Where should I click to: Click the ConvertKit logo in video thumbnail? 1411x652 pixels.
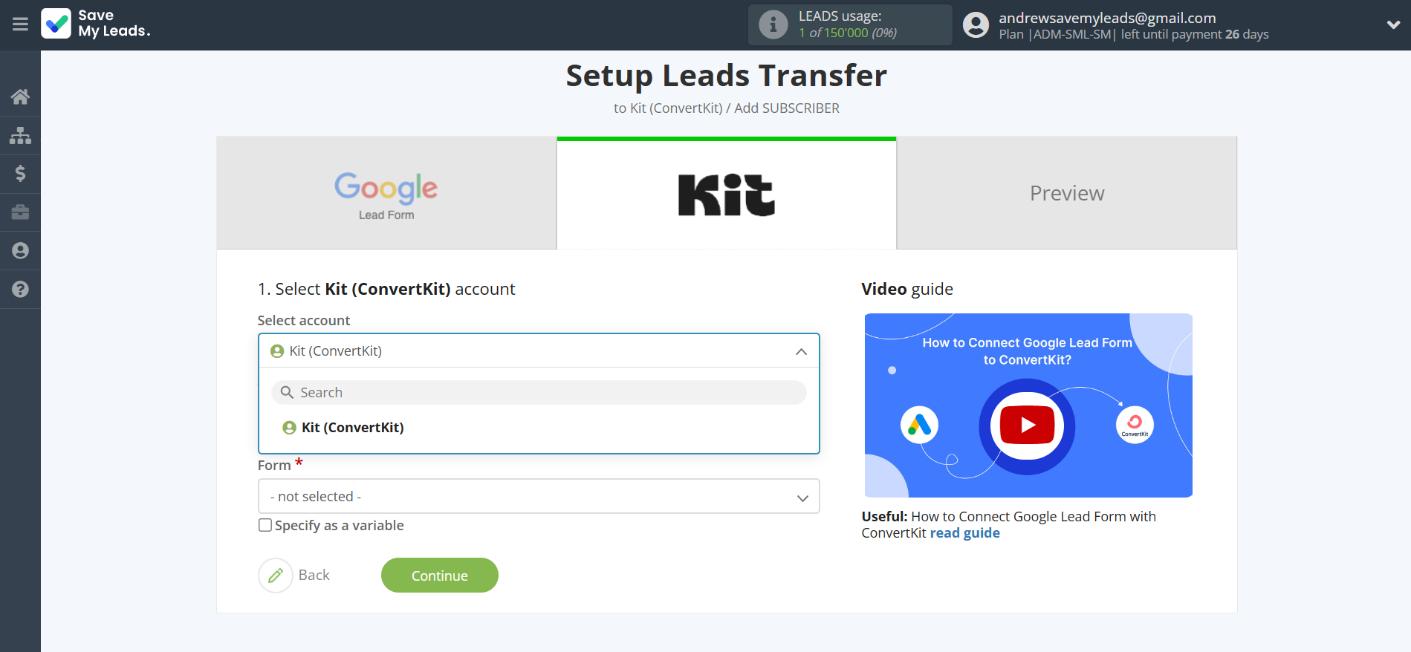[1135, 425]
